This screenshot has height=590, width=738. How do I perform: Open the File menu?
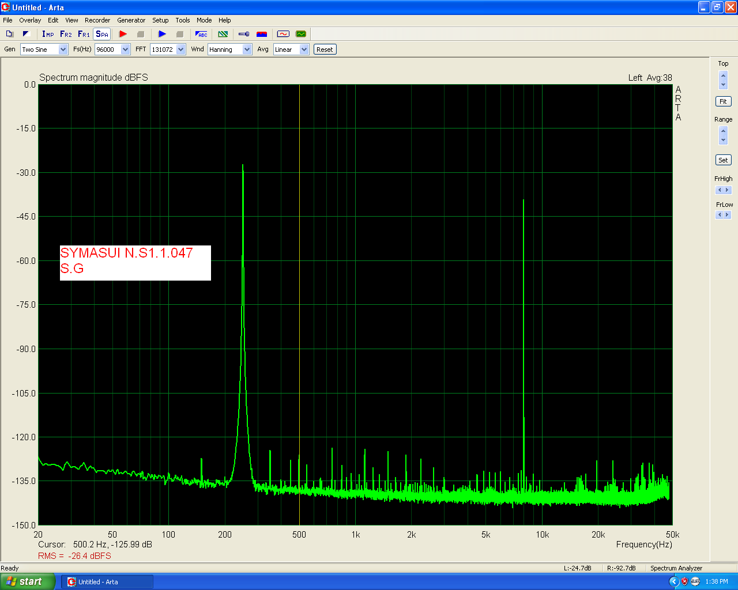click(7, 20)
